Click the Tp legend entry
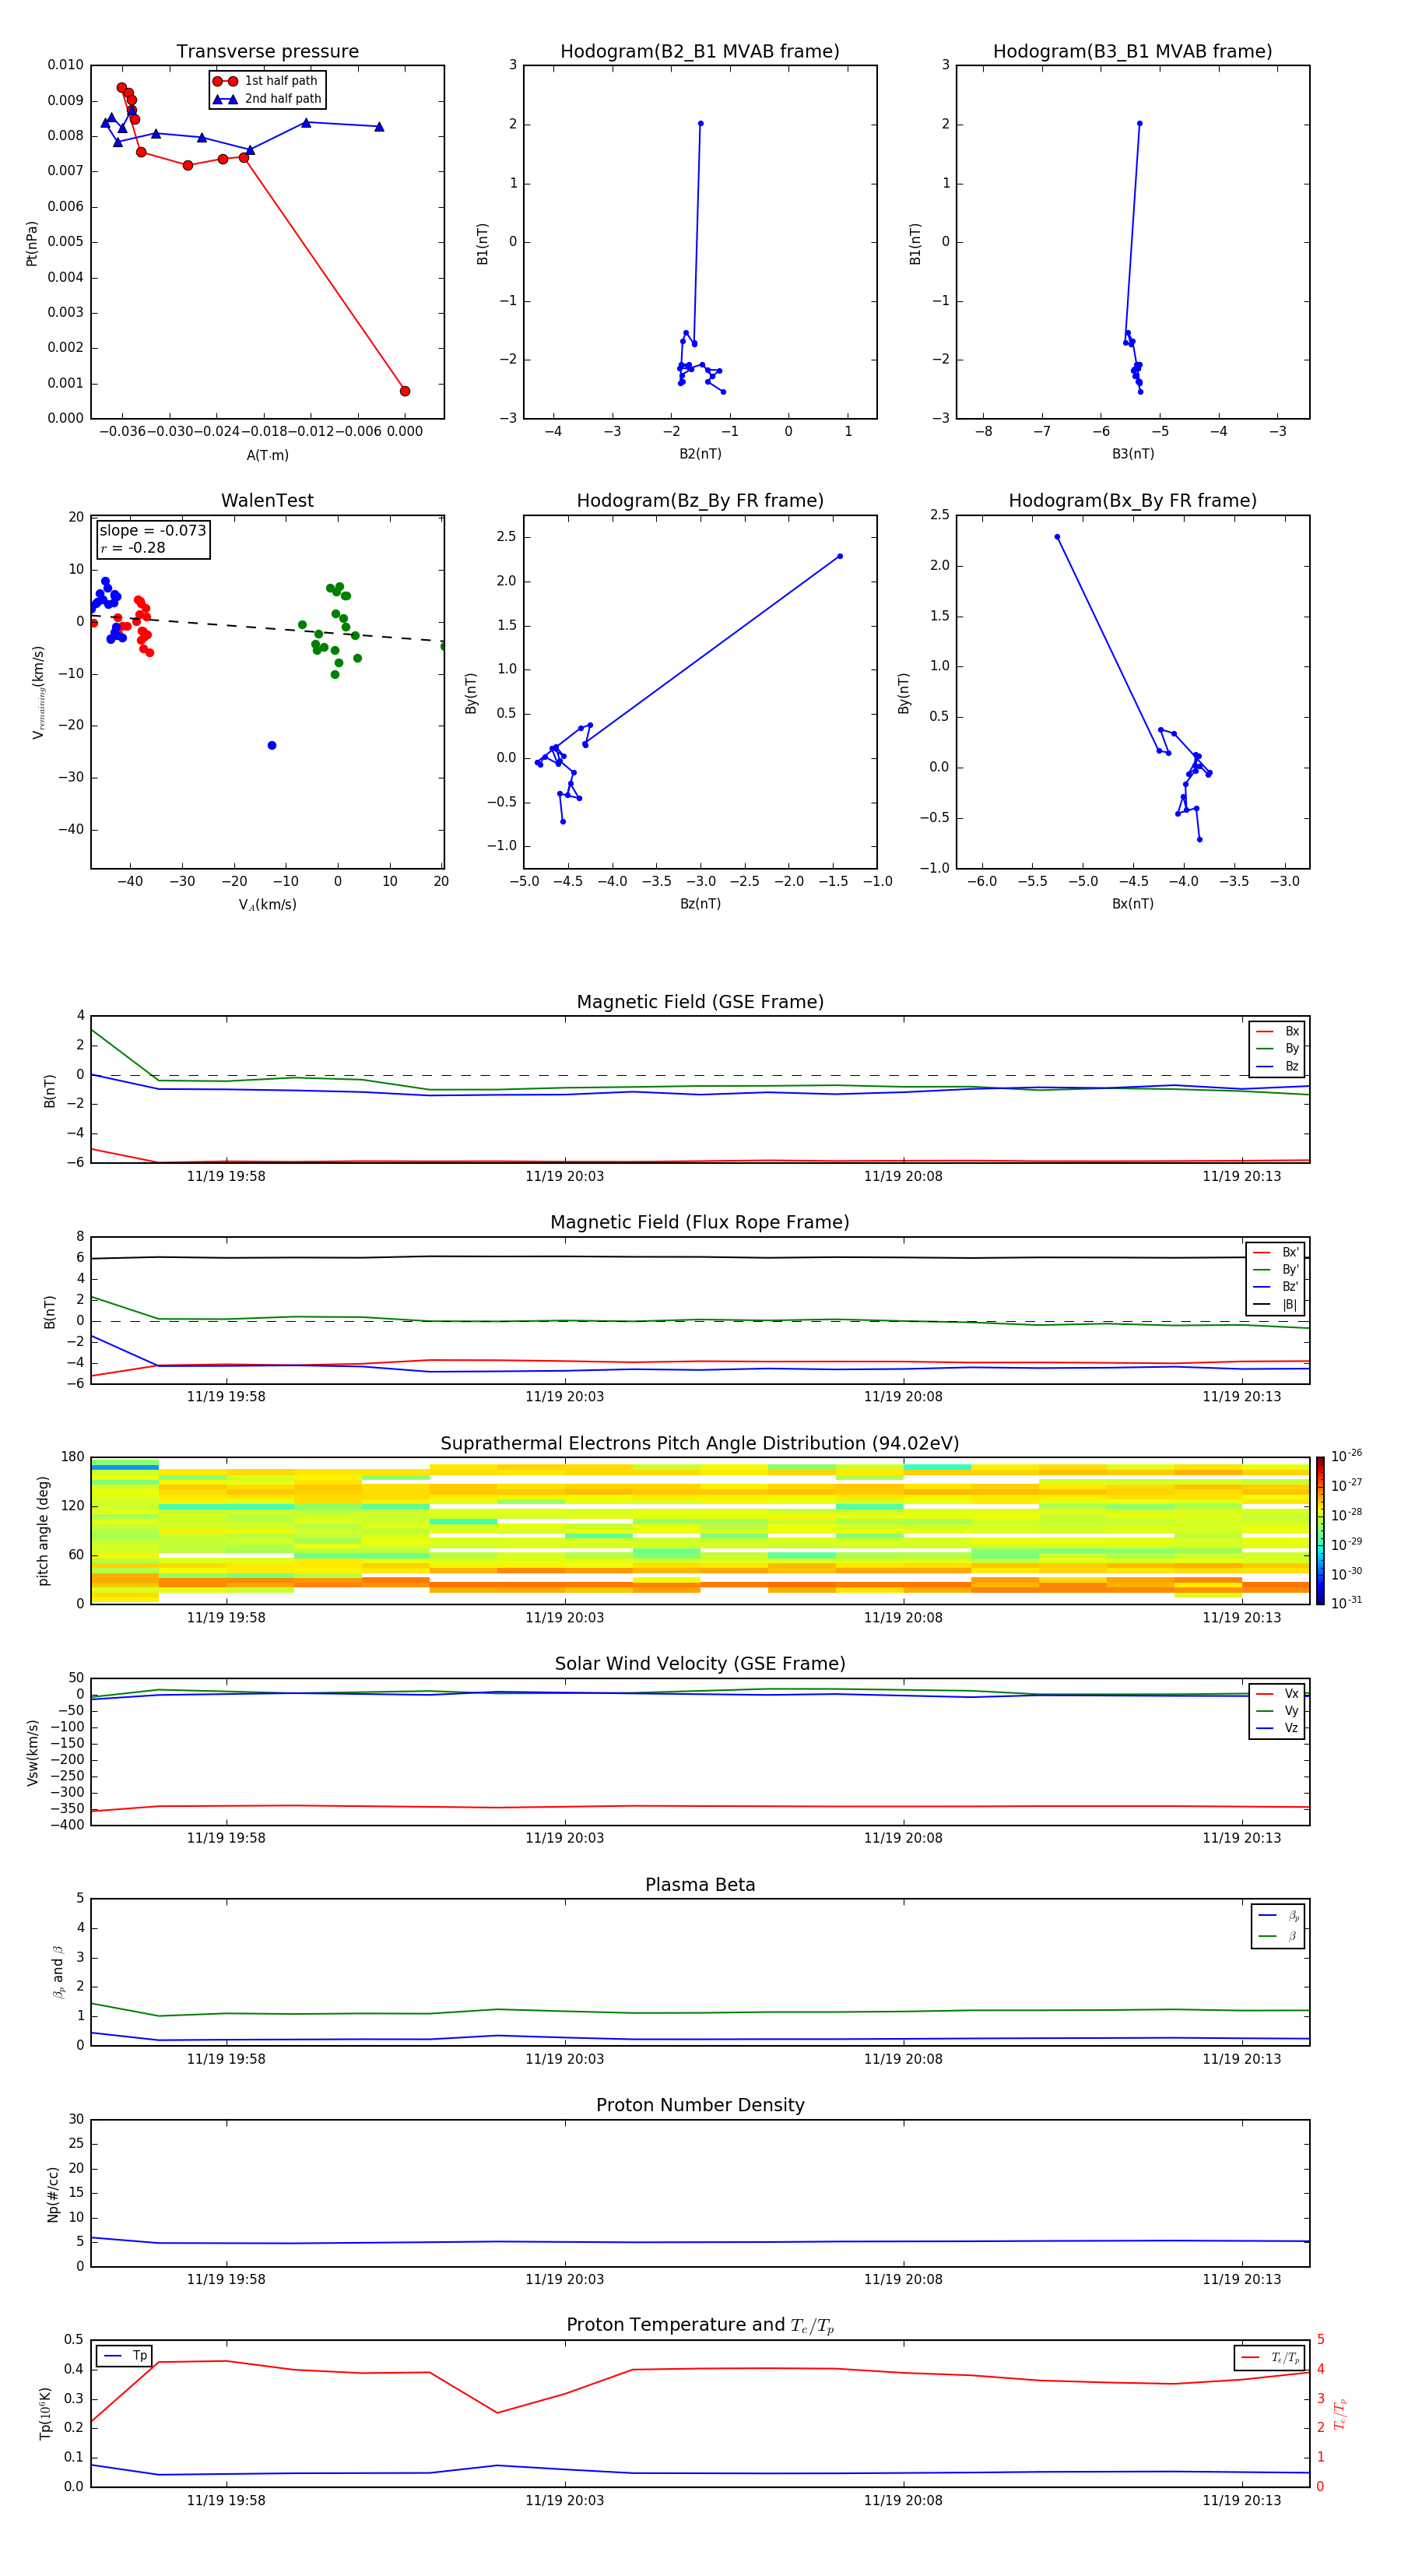 pyautogui.click(x=124, y=2356)
